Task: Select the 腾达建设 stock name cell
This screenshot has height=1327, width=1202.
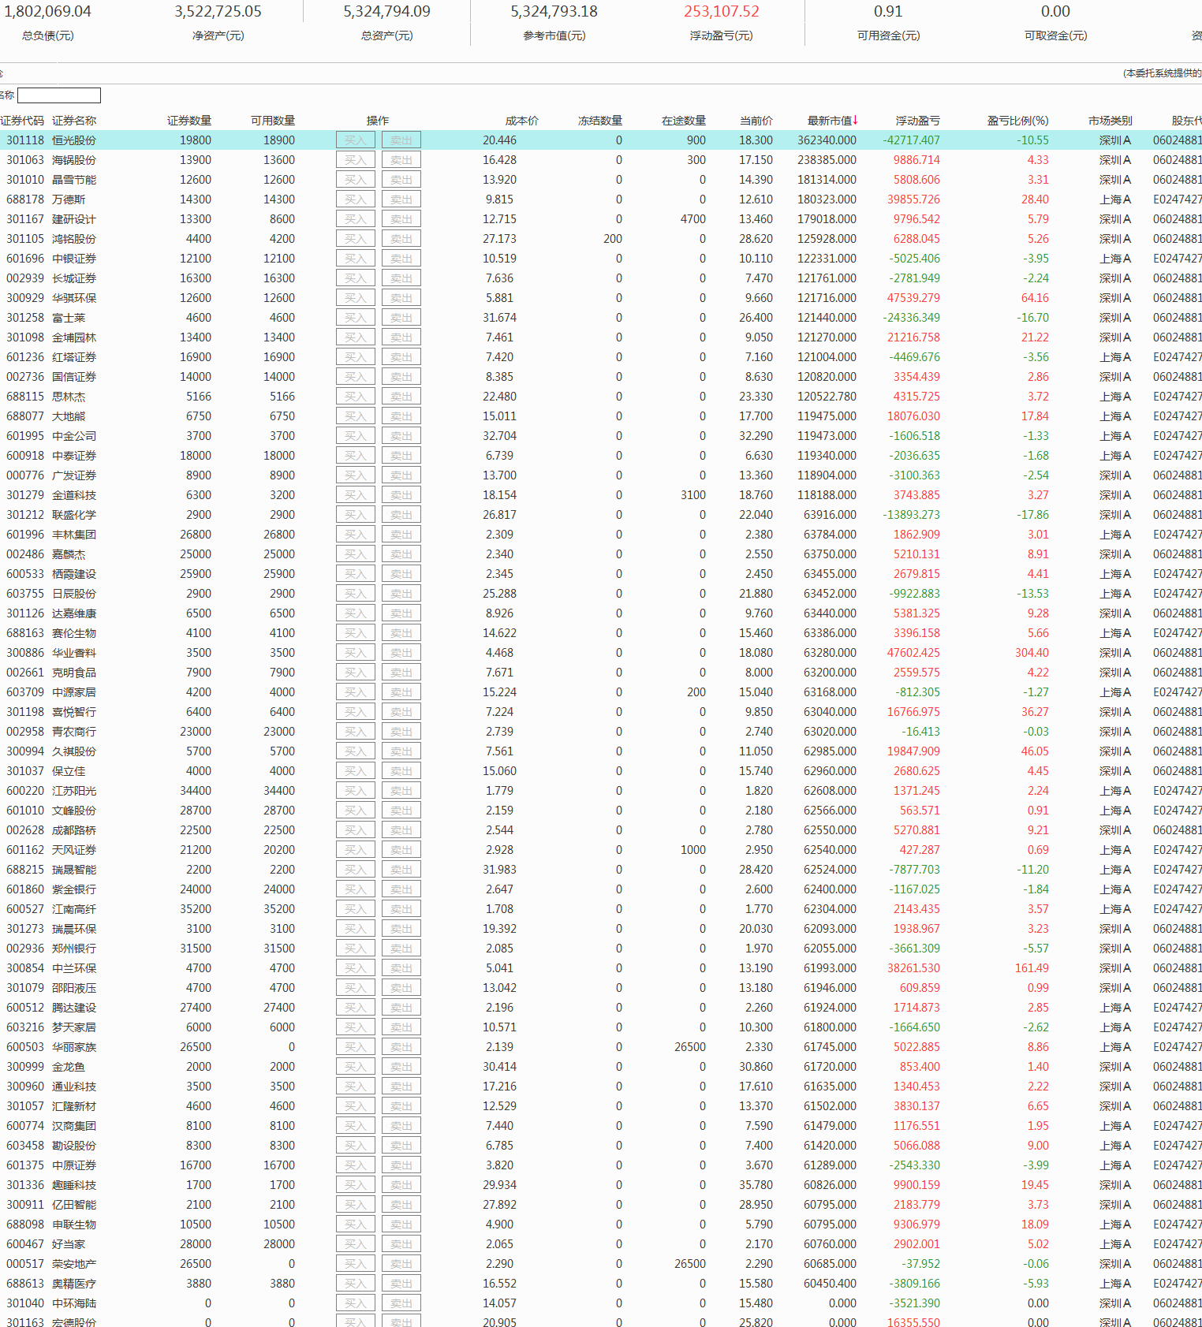Action: (74, 1008)
